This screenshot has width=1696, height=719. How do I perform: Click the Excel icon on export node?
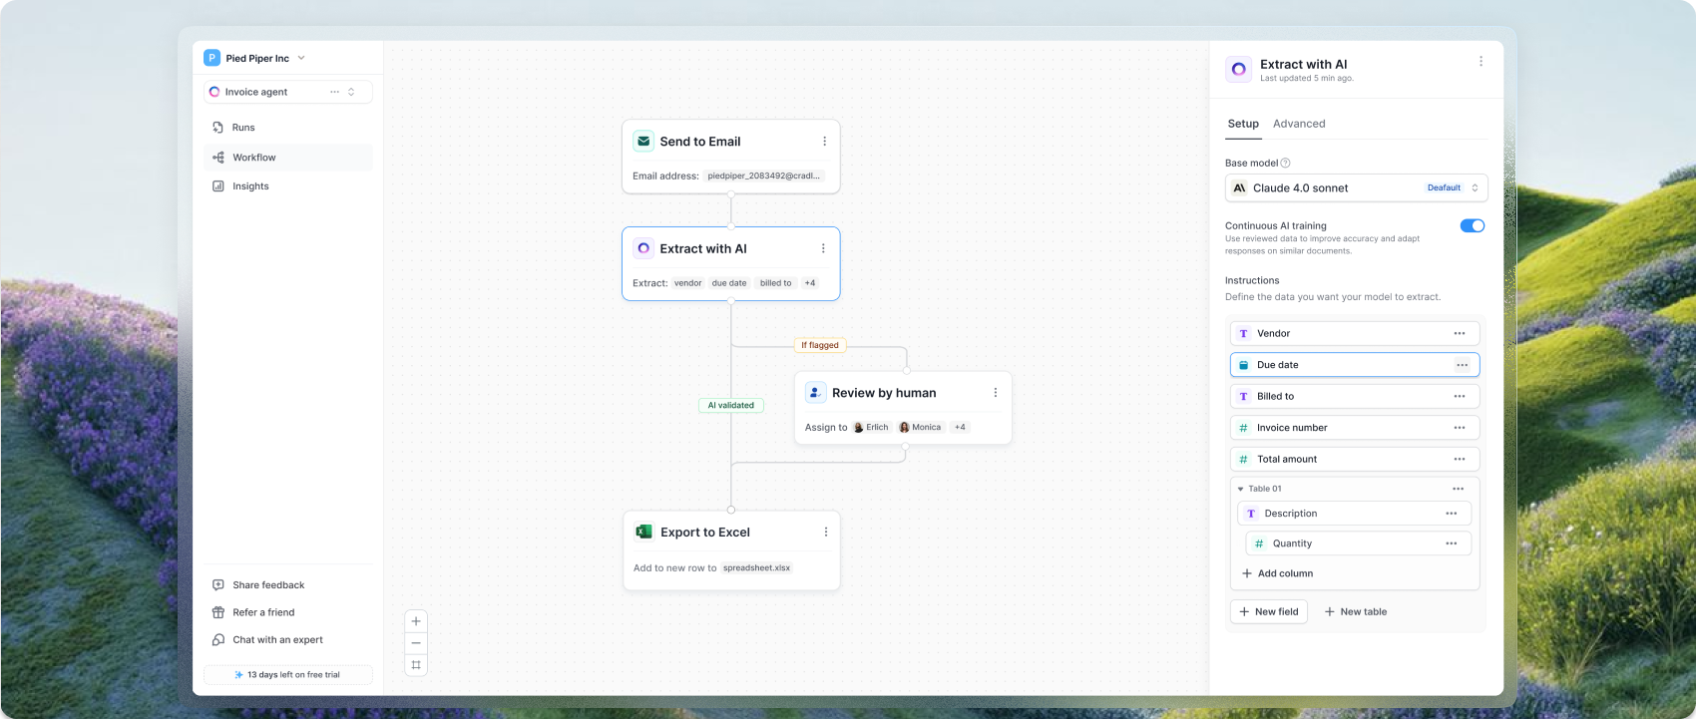(x=644, y=533)
